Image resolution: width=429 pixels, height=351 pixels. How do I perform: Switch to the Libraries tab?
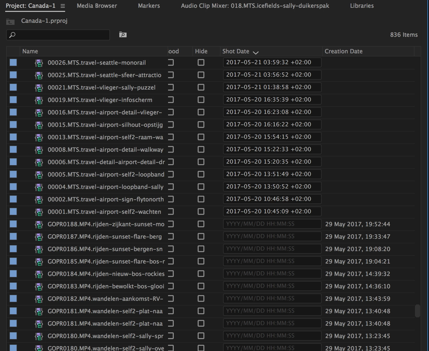362,6
